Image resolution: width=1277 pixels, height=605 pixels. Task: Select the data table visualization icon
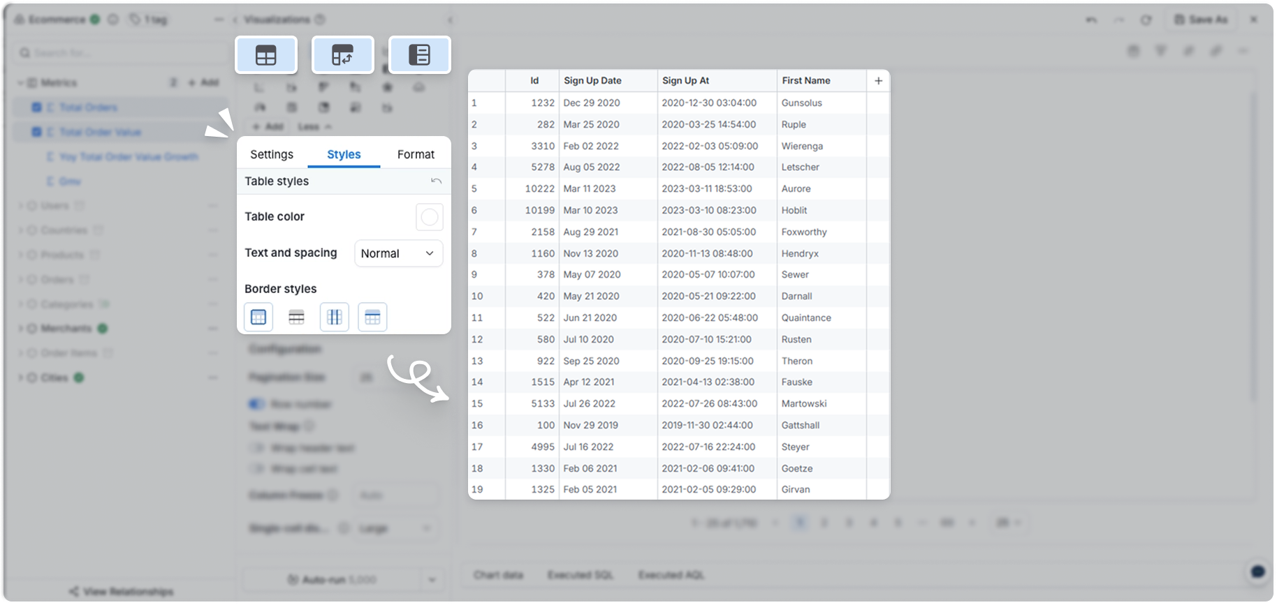(x=266, y=54)
